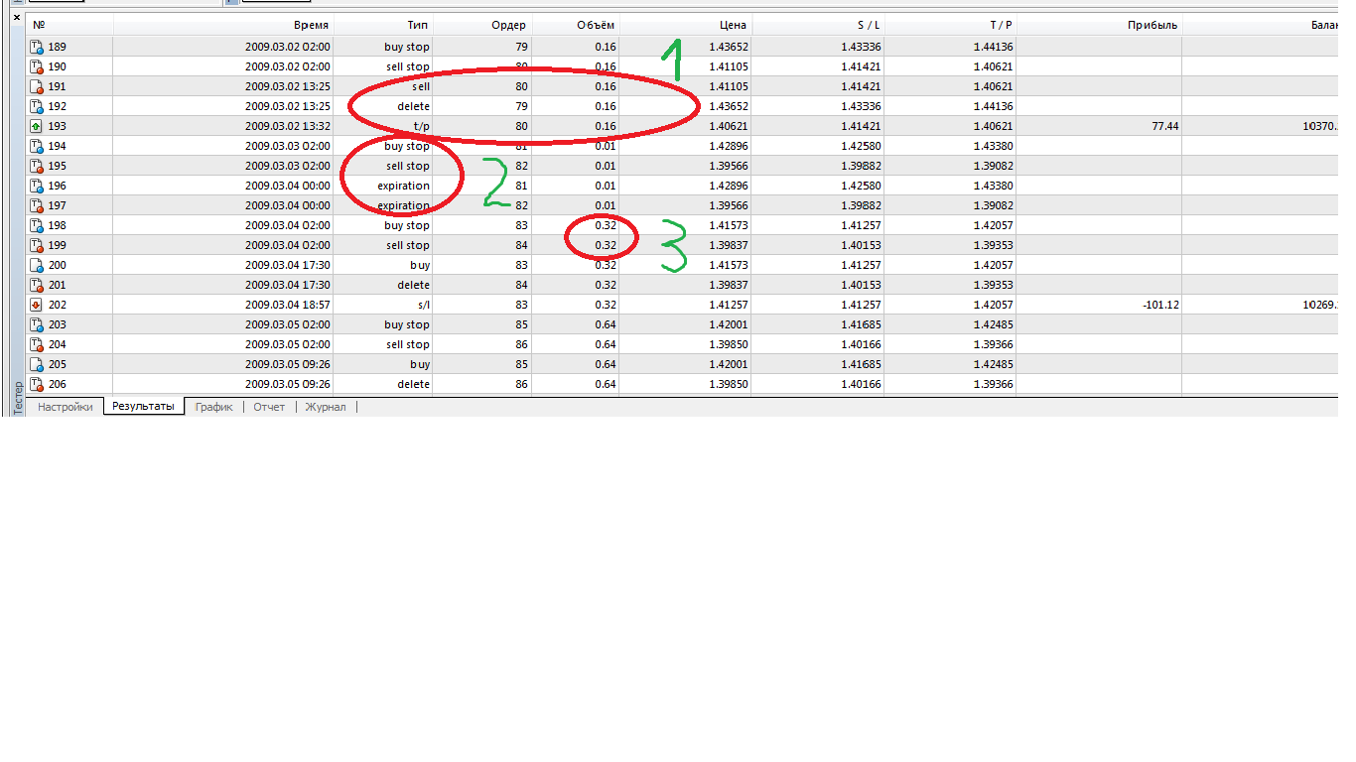Click the order icon in row 195
This screenshot has width=1356, height=762.
point(37,166)
